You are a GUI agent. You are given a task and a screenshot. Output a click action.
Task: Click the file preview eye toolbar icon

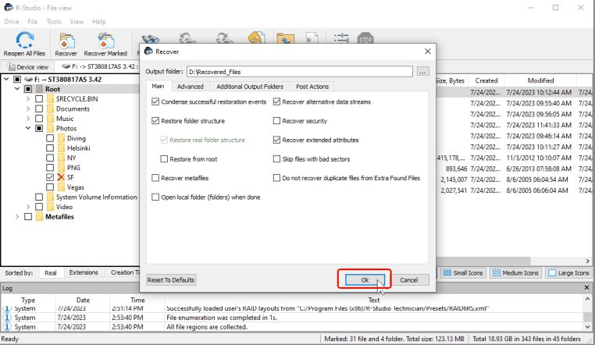(311, 38)
